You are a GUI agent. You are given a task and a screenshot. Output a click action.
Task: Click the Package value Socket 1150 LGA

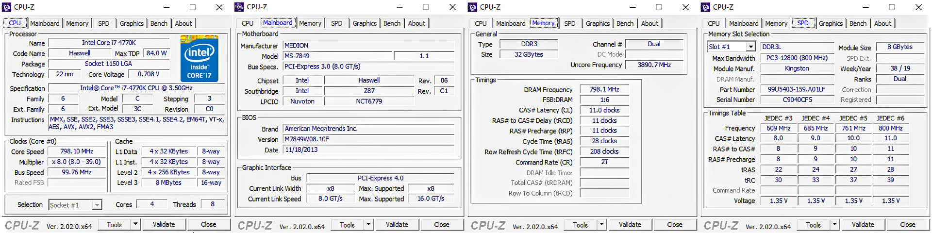pyautogui.click(x=109, y=64)
